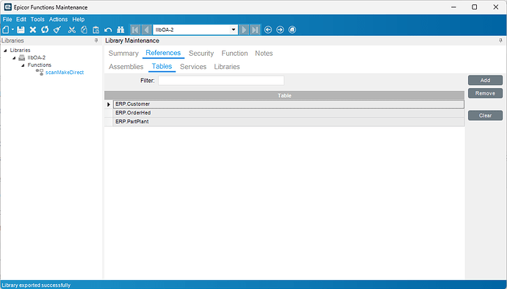Click the library icon beside libOA-2 in tree

[x=21, y=58]
